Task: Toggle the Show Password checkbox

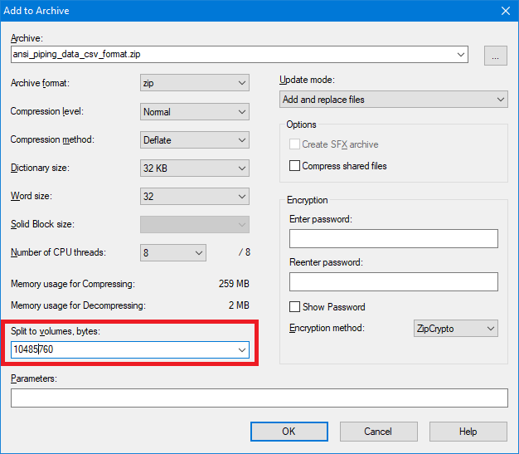Action: point(295,307)
